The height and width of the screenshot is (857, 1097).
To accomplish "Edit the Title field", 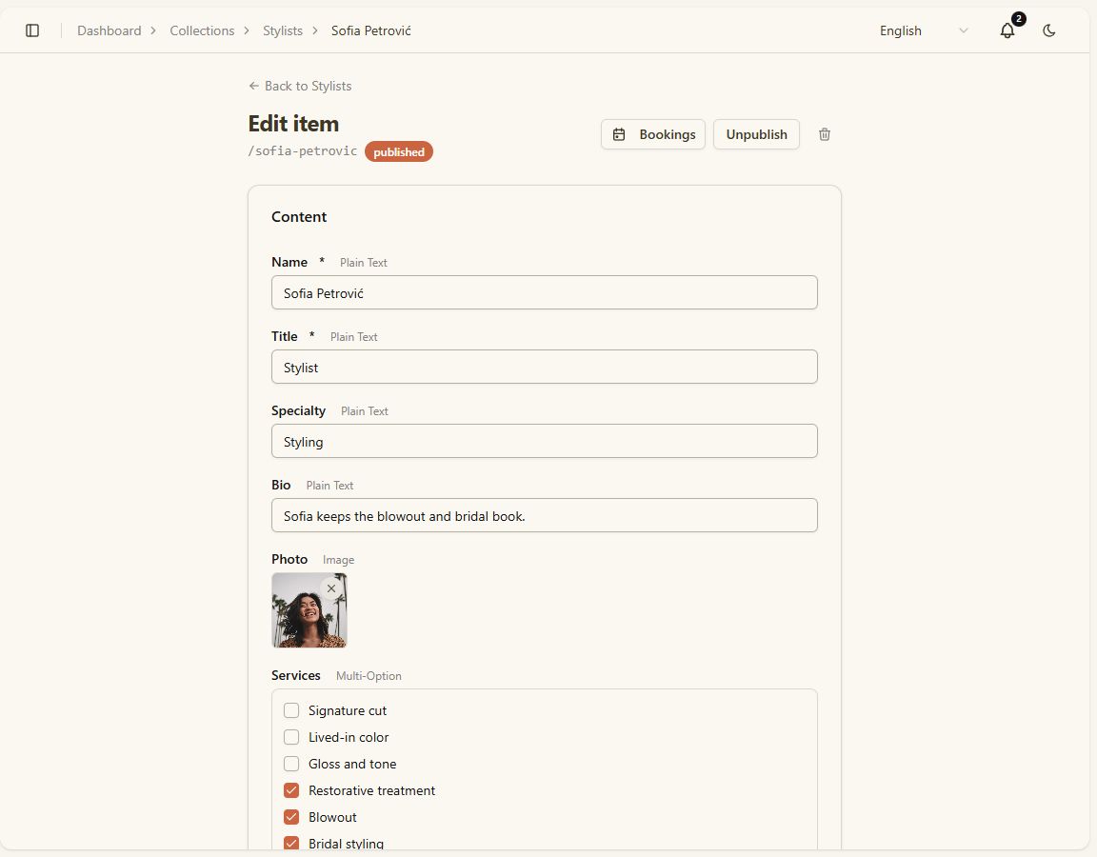I will [545, 367].
